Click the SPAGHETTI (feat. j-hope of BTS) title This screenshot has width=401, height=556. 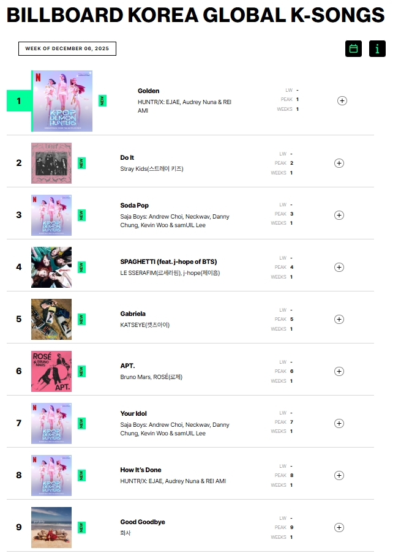pos(168,261)
